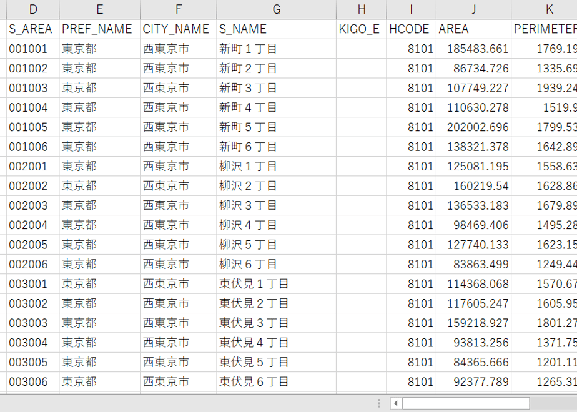
Task: Select S_AREA cell 003004
Action: [x=32, y=343]
